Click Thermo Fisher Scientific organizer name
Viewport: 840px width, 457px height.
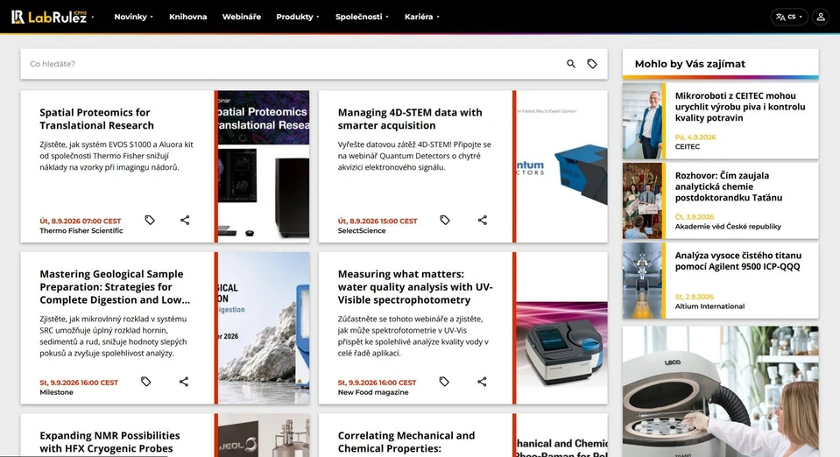point(81,231)
